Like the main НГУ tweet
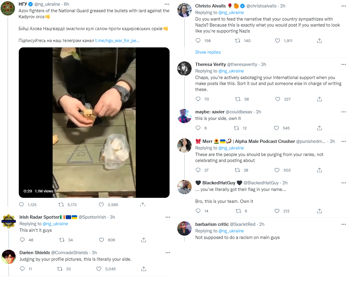The image size is (348, 284). (x=101, y=205)
